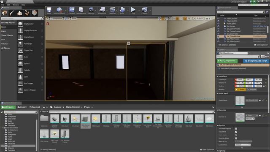The image size is (270, 152).
Task: Toggle Override Mass checkbox
Action: tap(236, 138)
